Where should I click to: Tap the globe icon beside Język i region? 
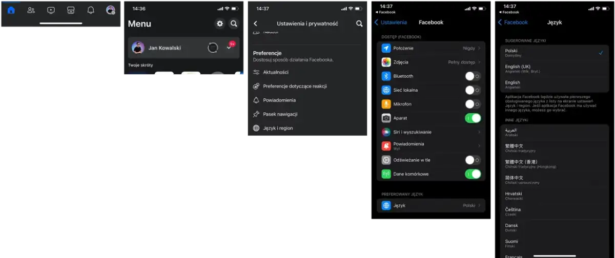point(256,128)
